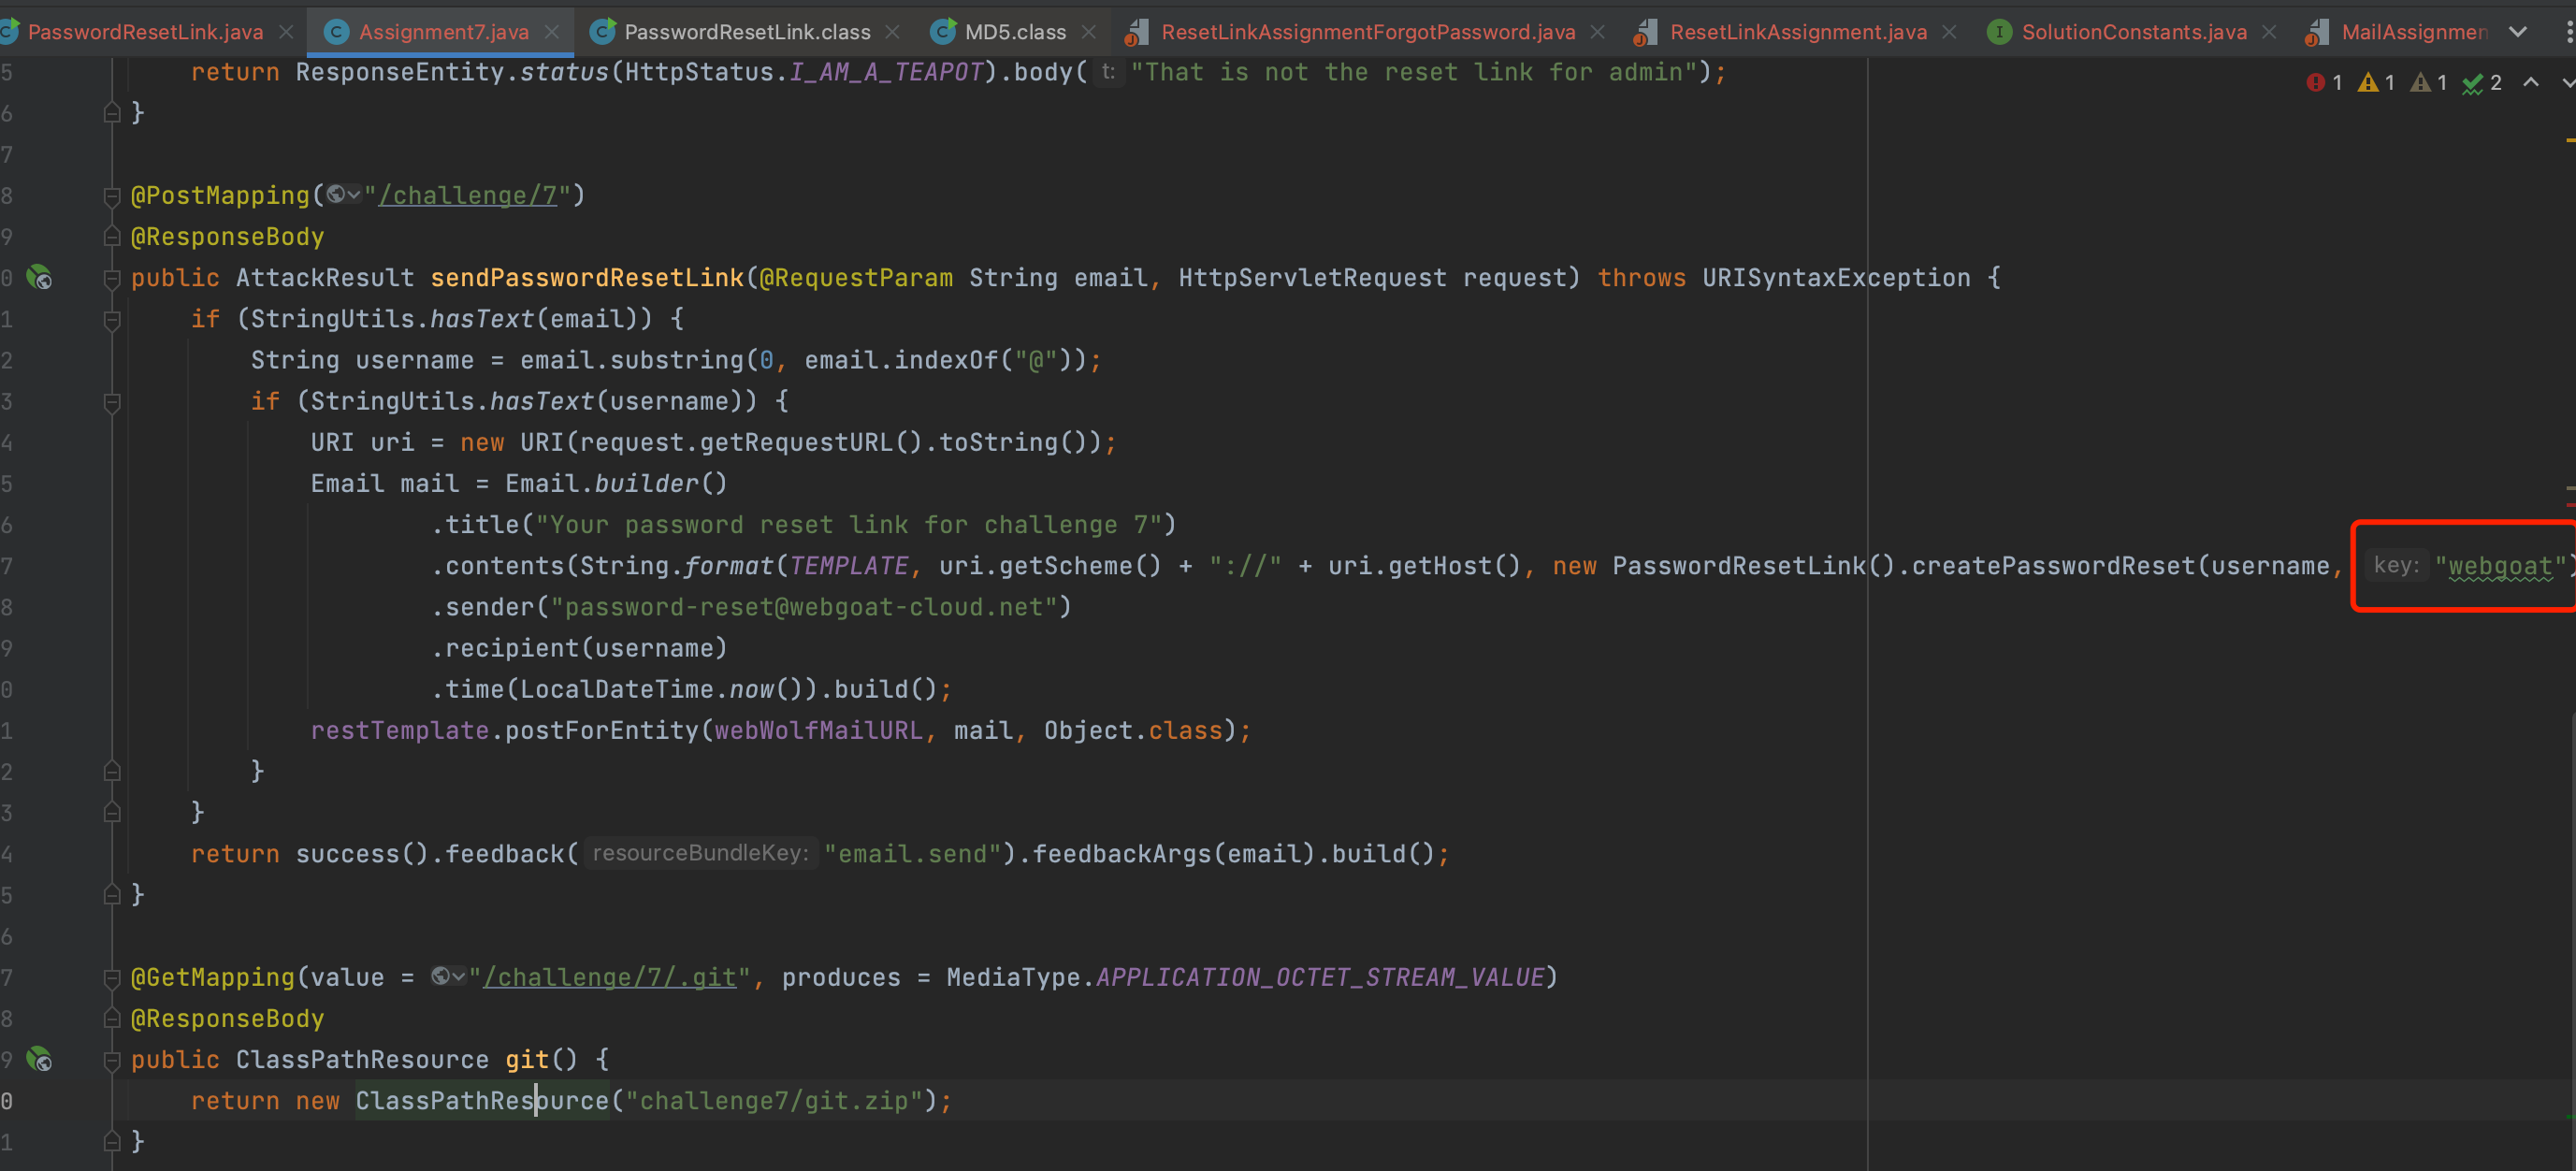Toggle fold marker at first @ResponseBody line
This screenshot has height=1171, width=2576.
[x=112, y=237]
